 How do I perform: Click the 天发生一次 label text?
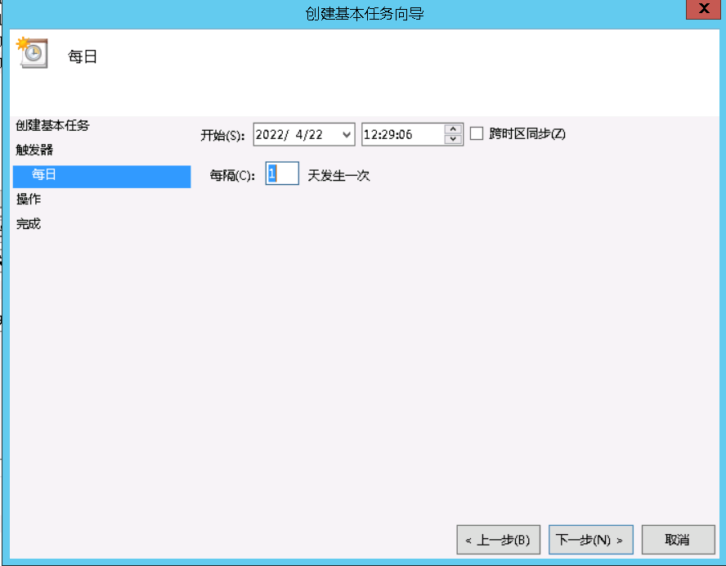(339, 176)
